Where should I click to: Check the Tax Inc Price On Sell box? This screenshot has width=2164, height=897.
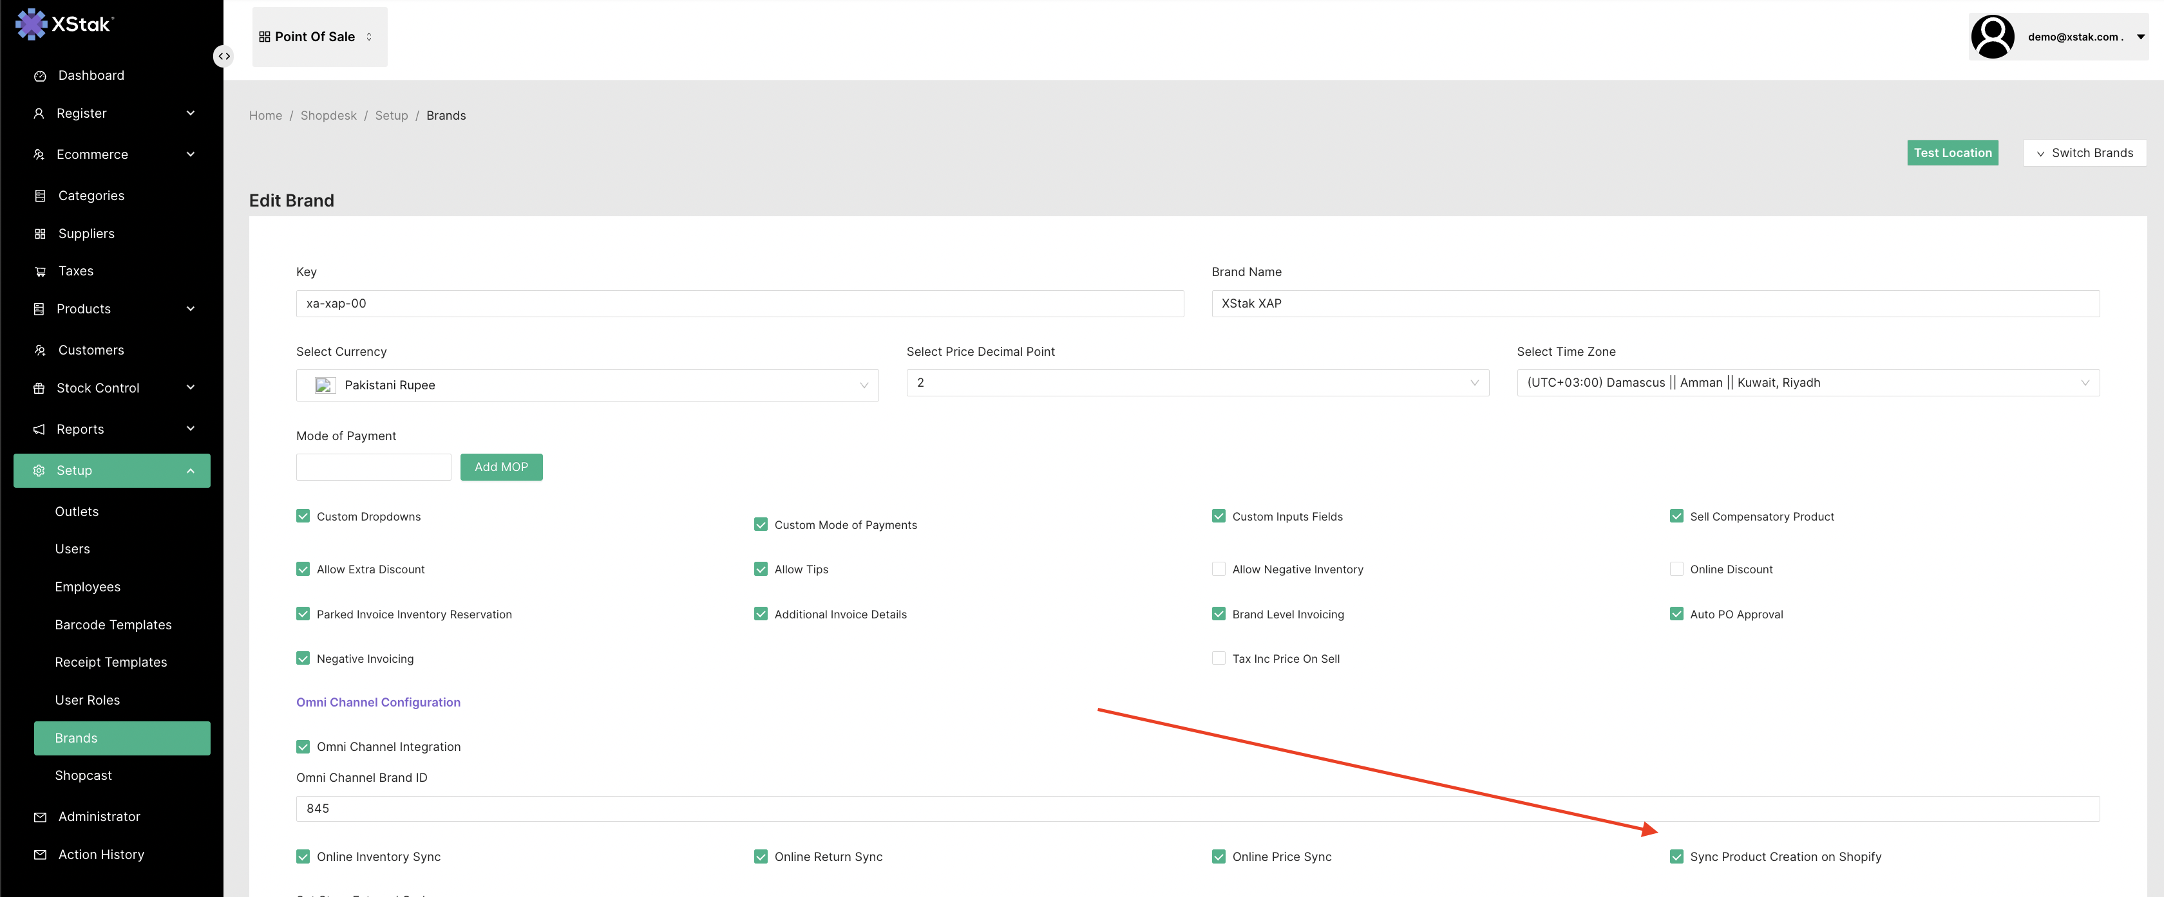click(1218, 659)
